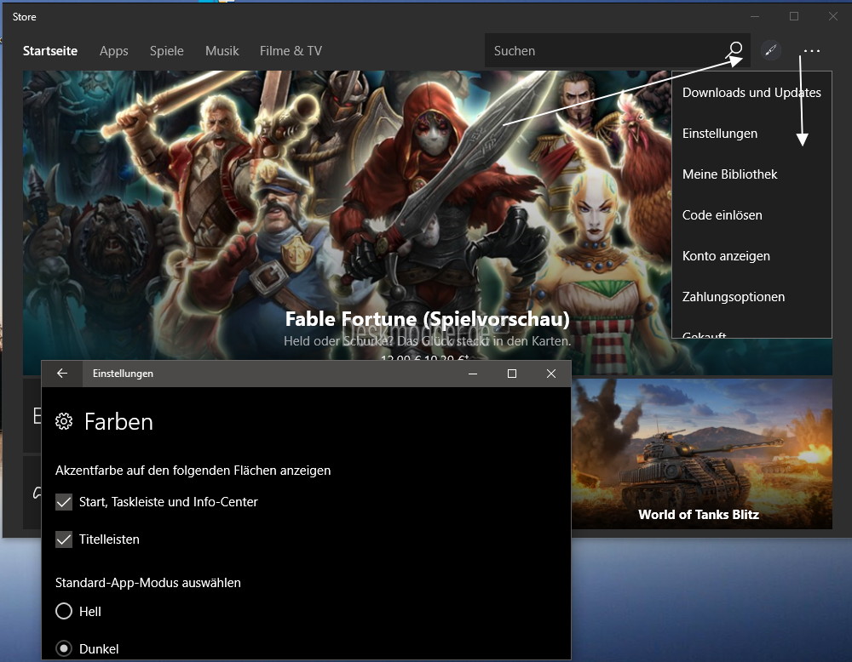
Task: Open Zahlungsoptionen from the menu
Action: pos(751,297)
